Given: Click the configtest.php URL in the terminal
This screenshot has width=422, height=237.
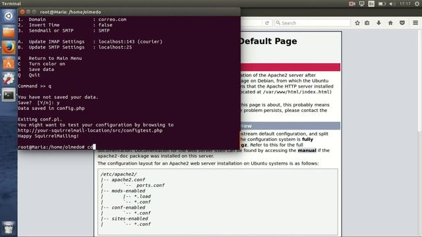Looking at the screenshot, I should [x=90, y=130].
